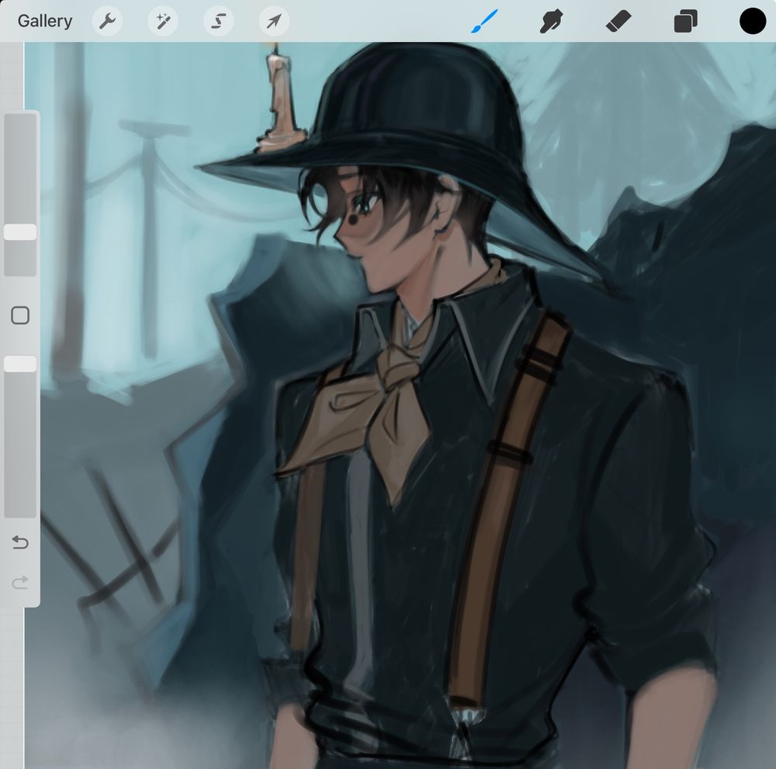Select the Smudge tool
The width and height of the screenshot is (776, 769).
[x=551, y=21]
